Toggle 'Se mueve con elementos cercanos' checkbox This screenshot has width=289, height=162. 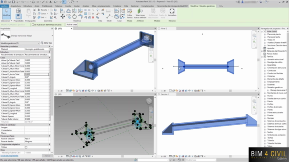[x=33, y=25]
